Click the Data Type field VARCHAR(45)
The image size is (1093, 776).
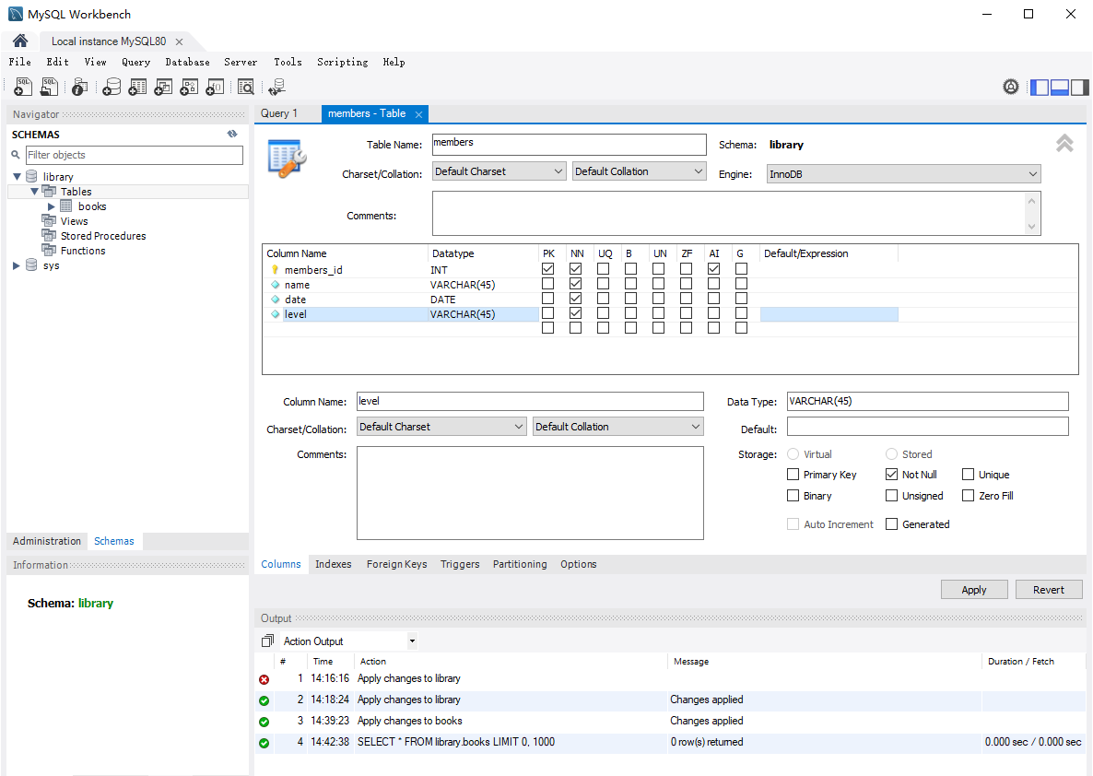click(928, 401)
